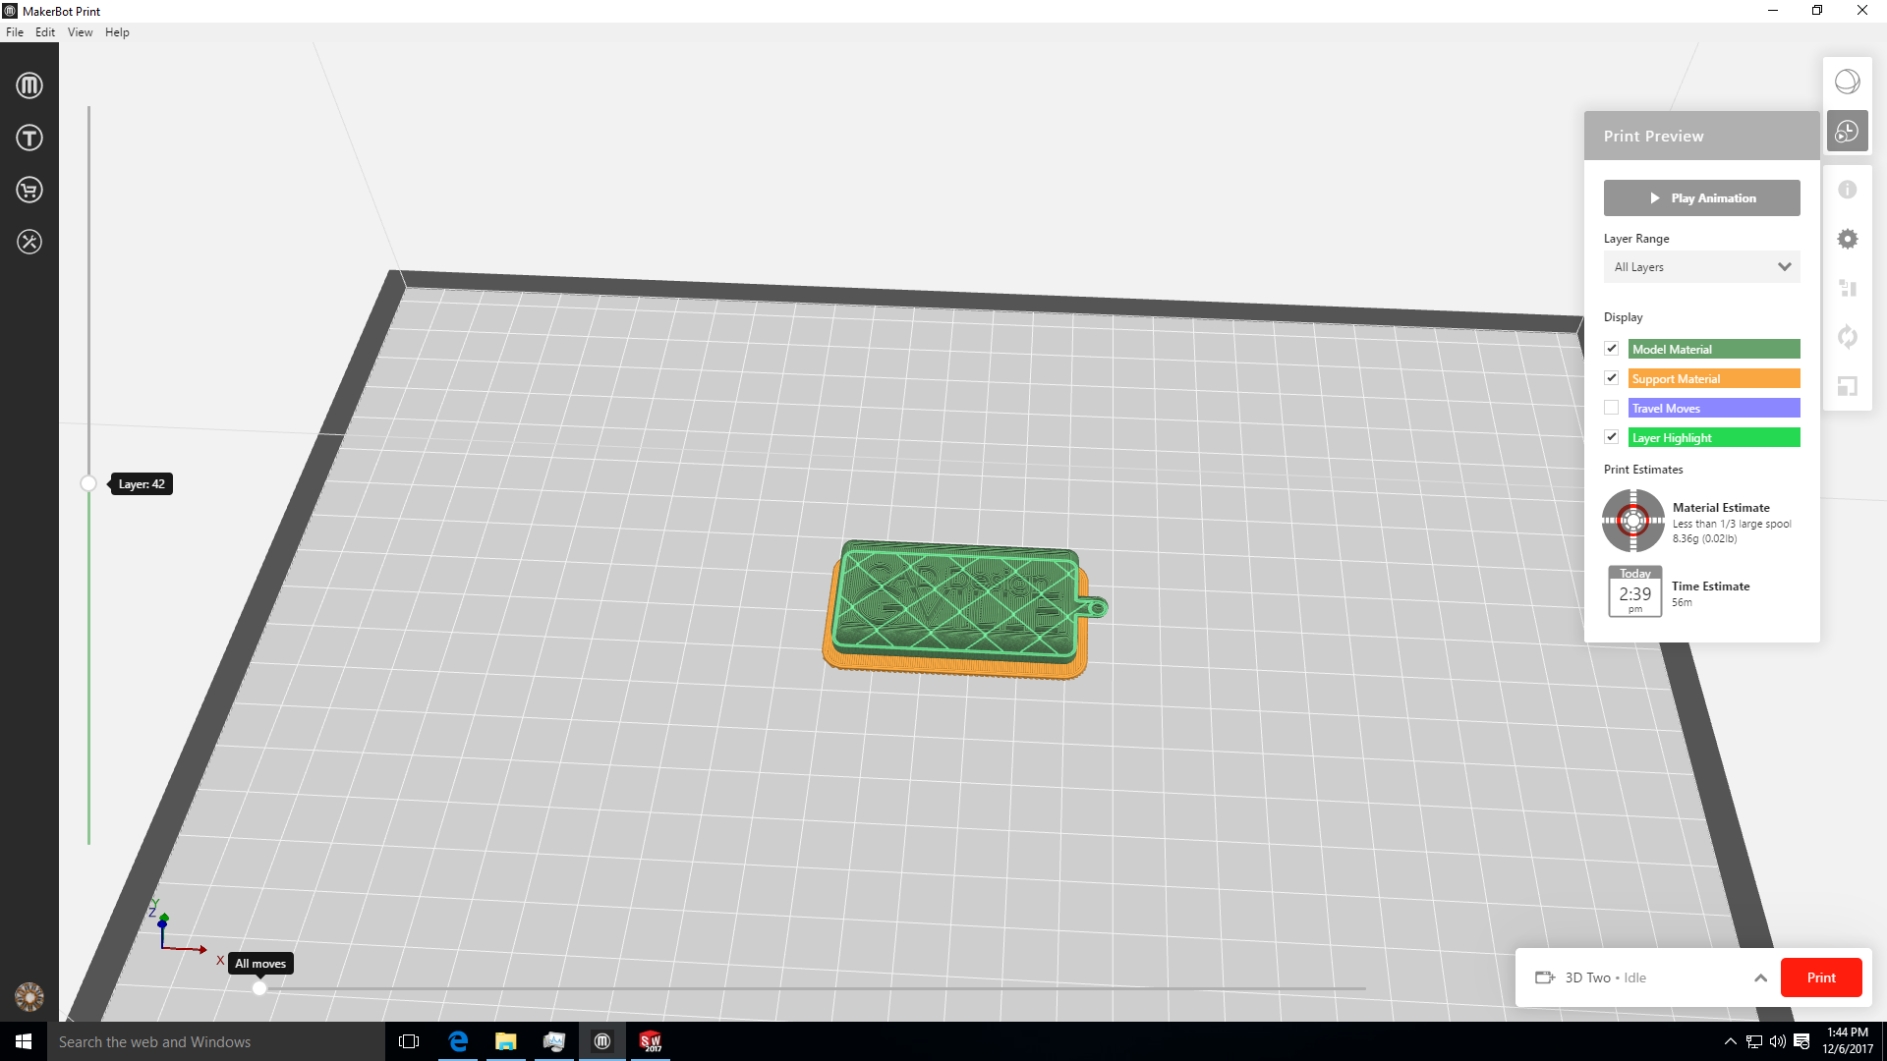Open the File menu
1887x1061 pixels.
point(15,31)
